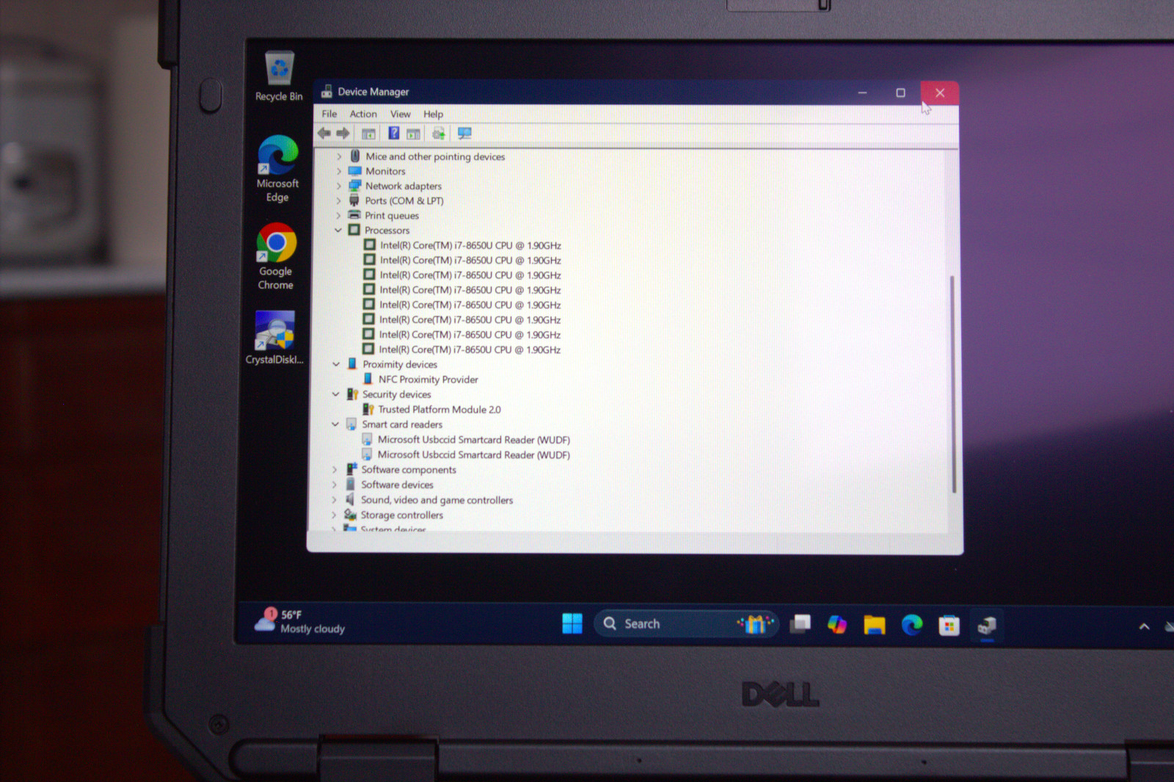Expand the Software components category

[x=335, y=470]
